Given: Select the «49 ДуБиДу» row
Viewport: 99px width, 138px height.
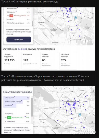Looking at the screenshot, I should point(17,113).
